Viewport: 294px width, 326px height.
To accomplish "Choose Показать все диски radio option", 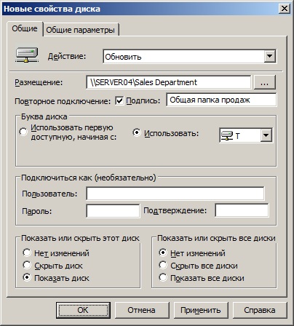I will (x=163, y=277).
